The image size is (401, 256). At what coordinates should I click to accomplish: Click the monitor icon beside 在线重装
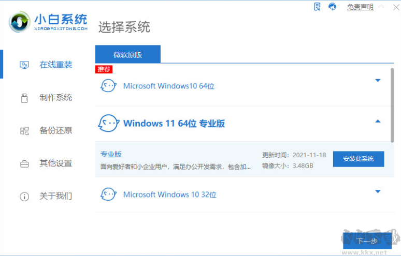coord(24,65)
